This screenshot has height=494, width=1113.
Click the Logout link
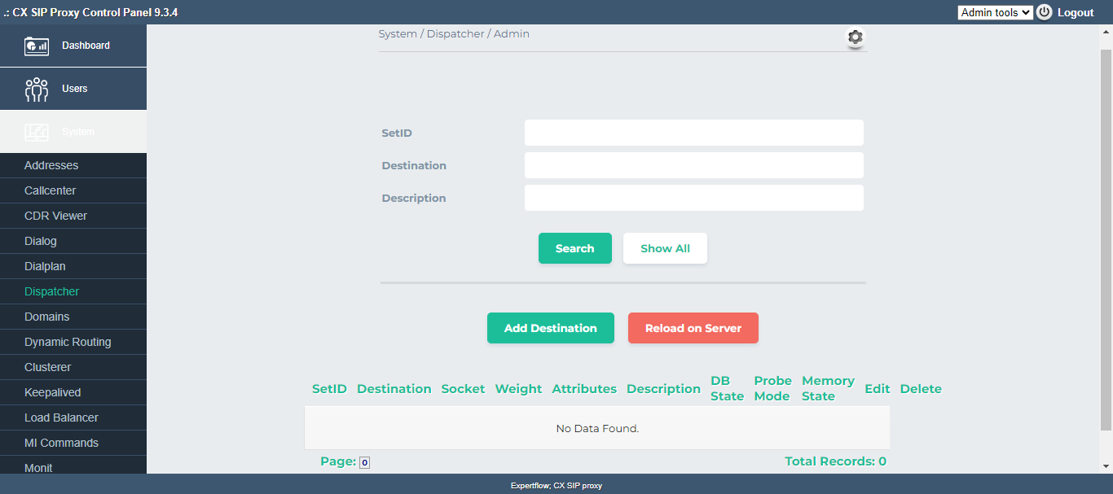coord(1076,12)
